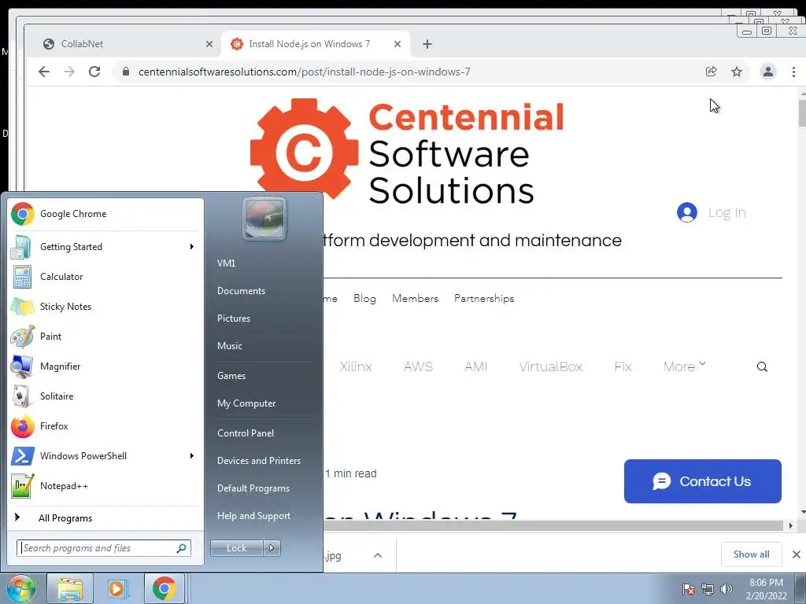Viewport: 806px width, 604px height.
Task: Click the volume speaker tray icon
Action: coord(727,589)
